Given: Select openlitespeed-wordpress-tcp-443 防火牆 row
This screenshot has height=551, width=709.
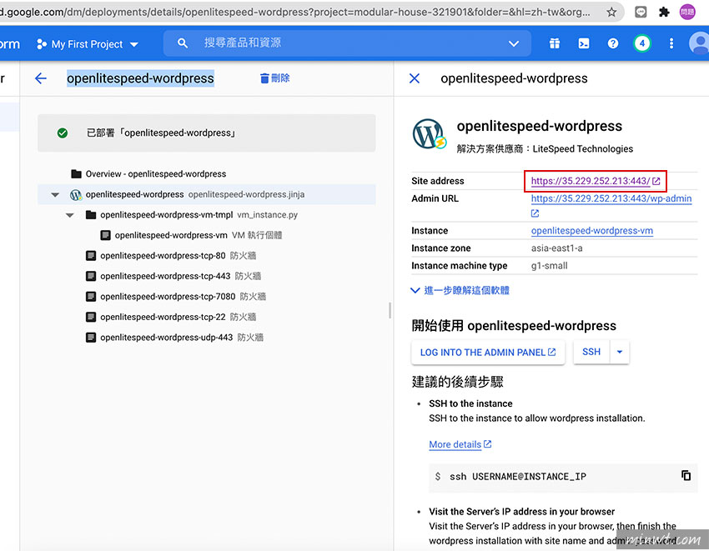Looking at the screenshot, I should [207, 276].
